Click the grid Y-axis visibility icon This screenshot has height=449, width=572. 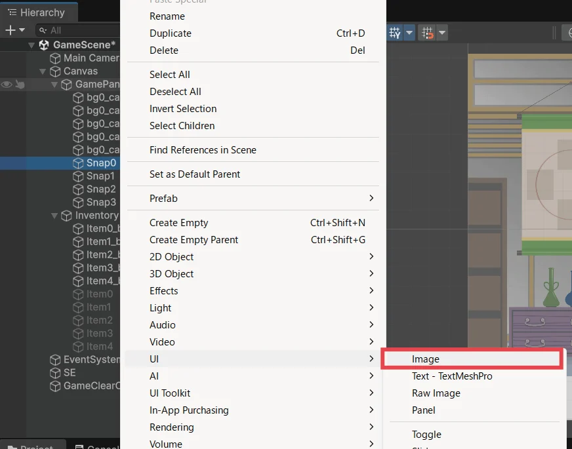pos(395,33)
